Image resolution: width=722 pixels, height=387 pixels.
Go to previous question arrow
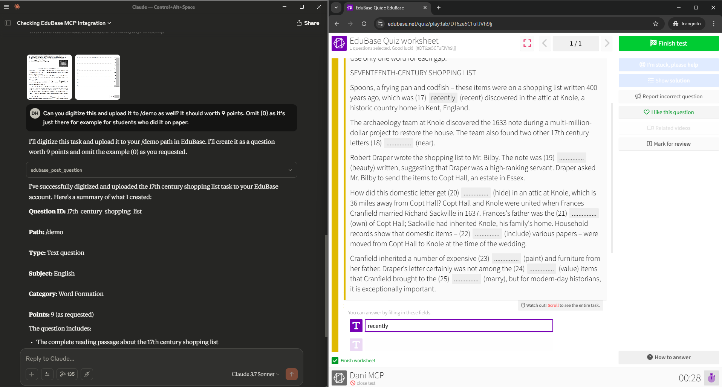[x=545, y=43]
